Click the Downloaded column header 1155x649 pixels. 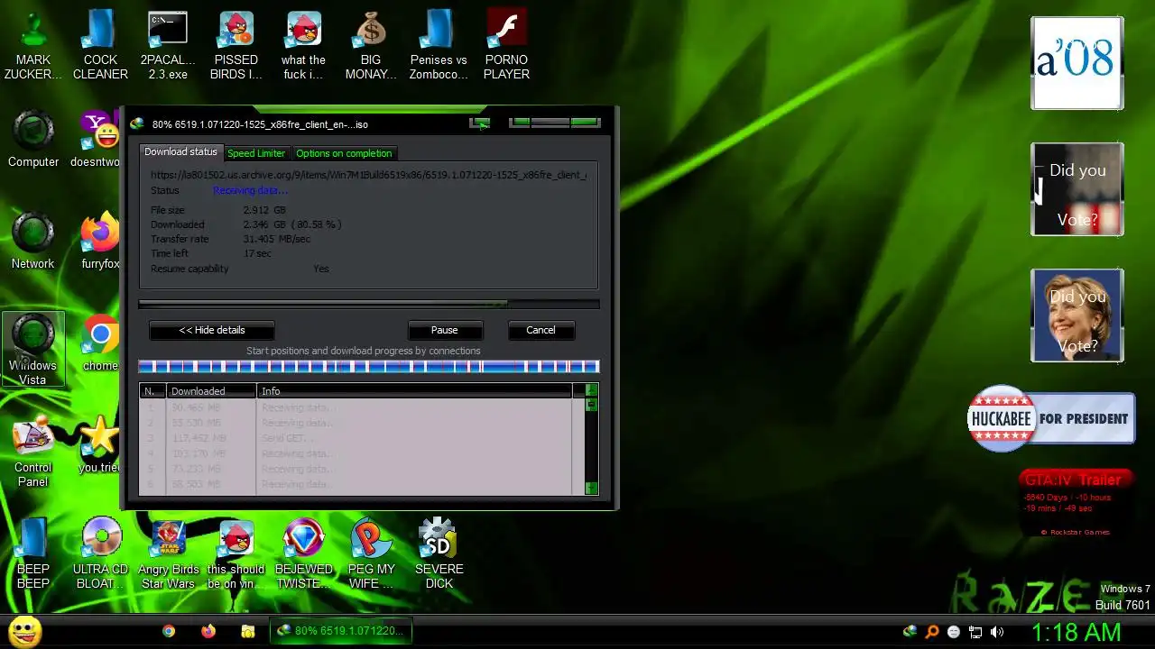click(x=211, y=391)
